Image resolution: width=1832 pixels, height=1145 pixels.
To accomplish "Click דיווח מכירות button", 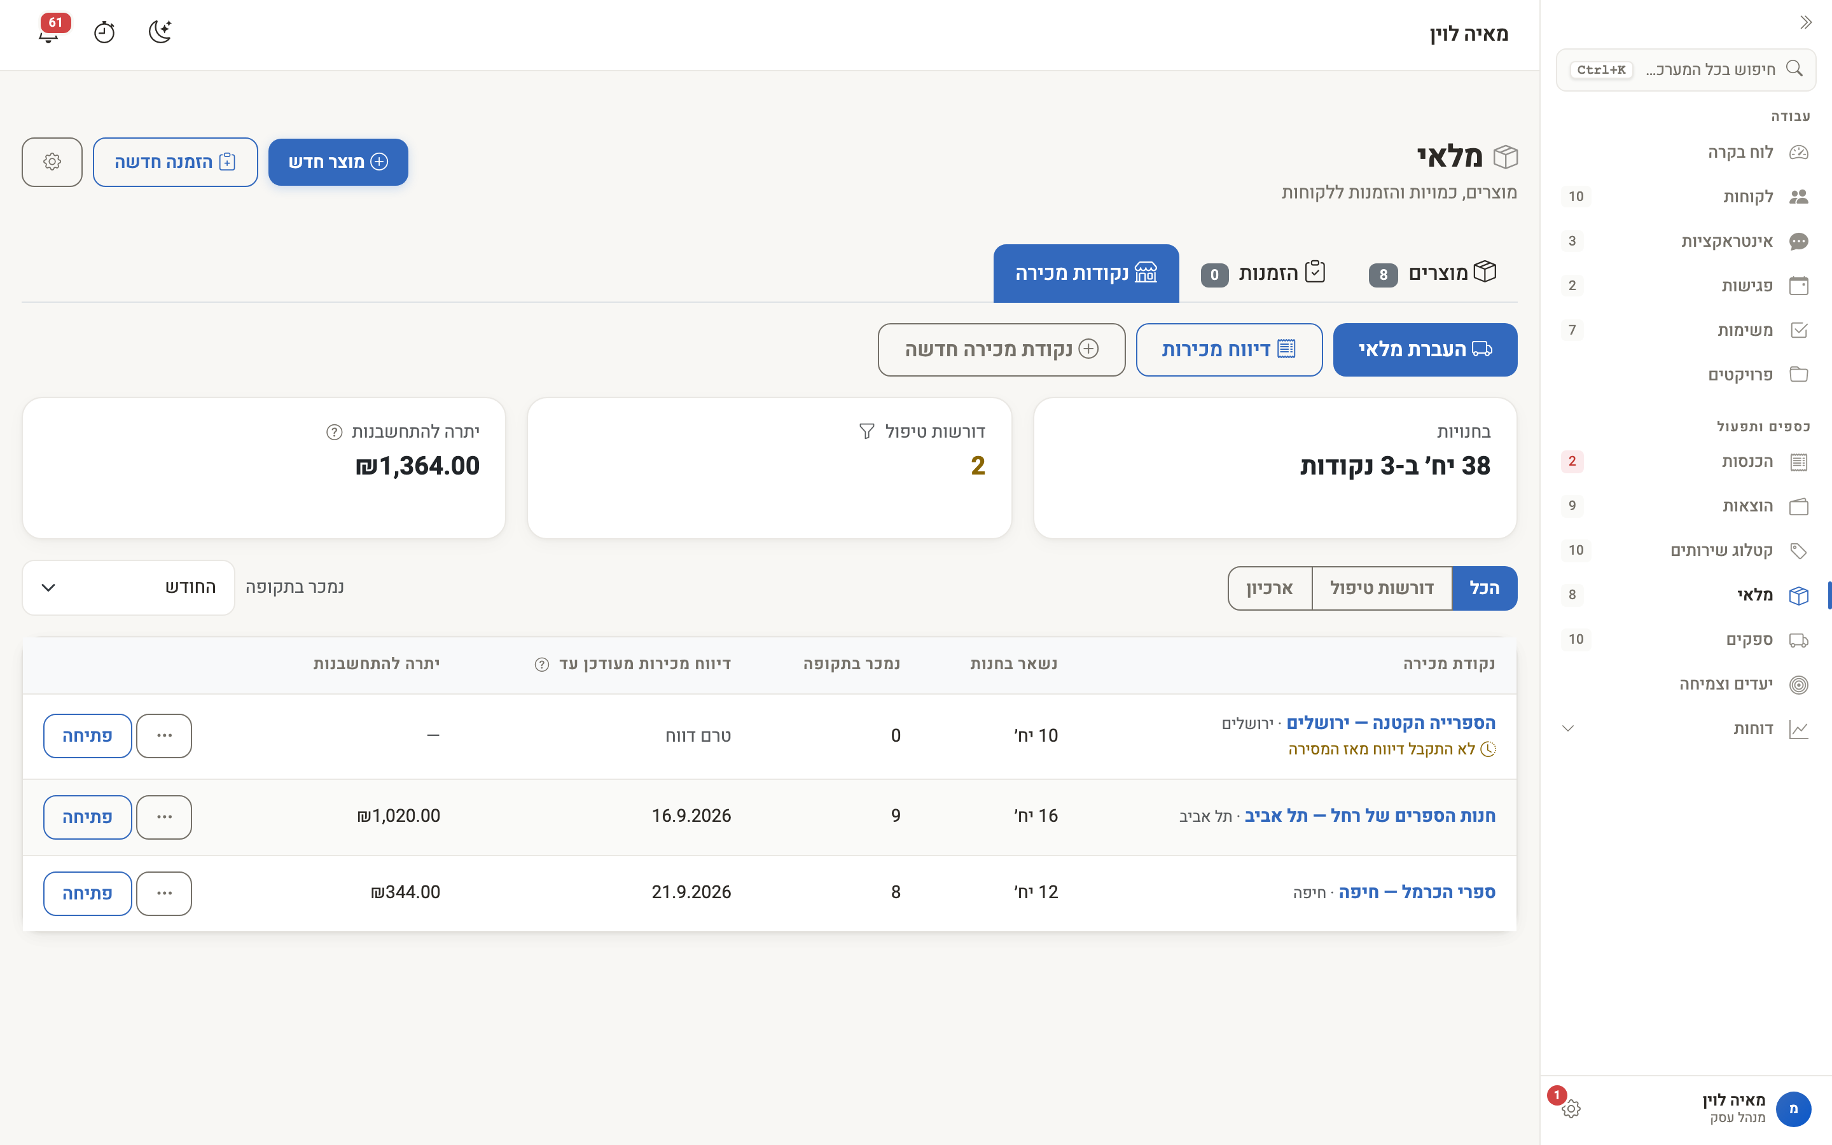I will coord(1229,350).
